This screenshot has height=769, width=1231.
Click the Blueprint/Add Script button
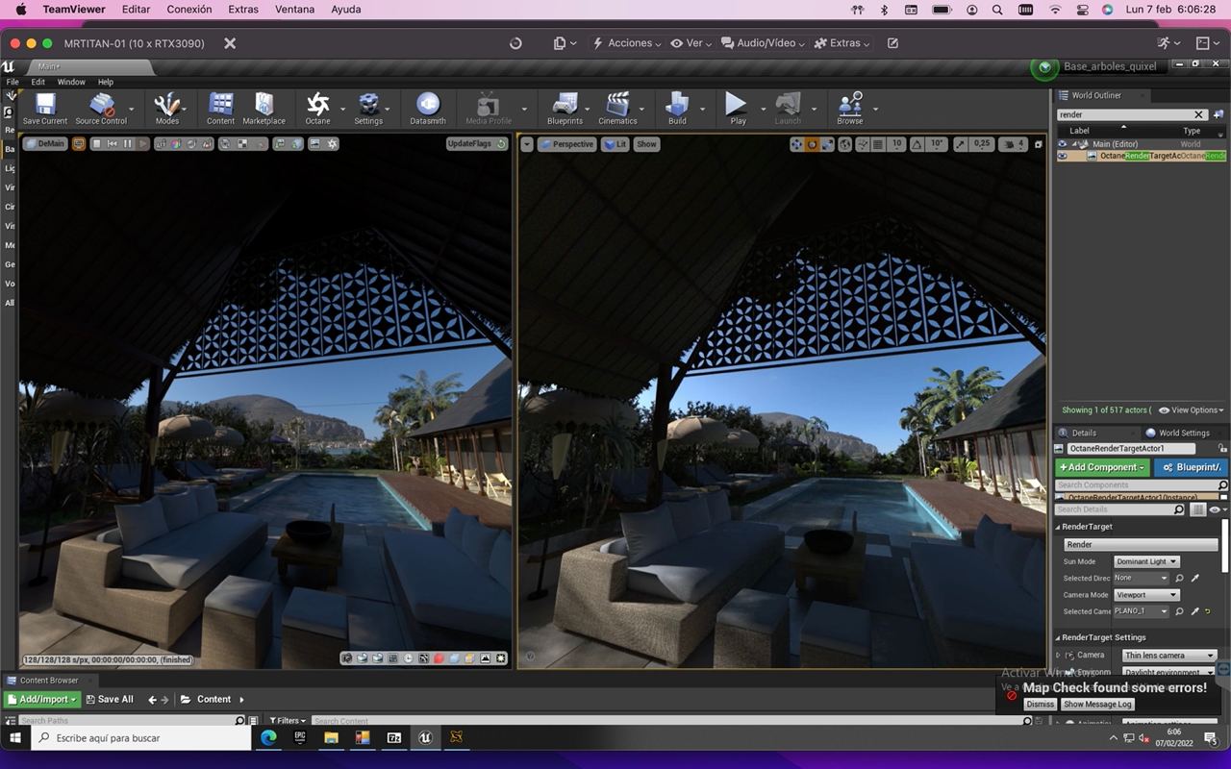tap(1191, 467)
